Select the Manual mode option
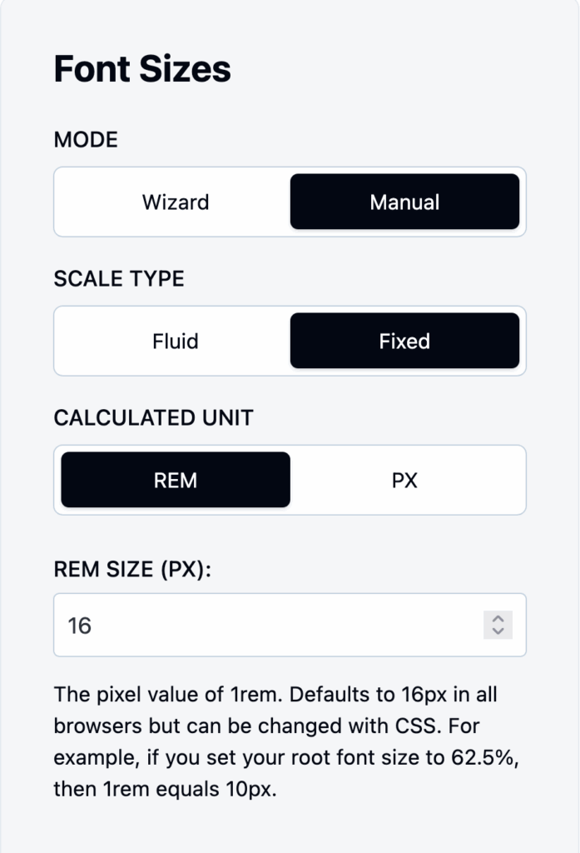 (404, 202)
